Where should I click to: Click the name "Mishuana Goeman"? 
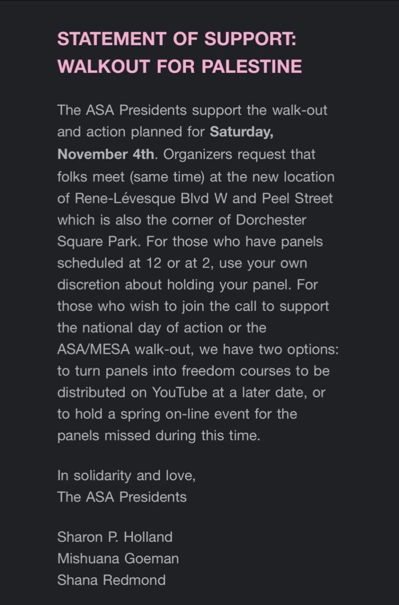point(118,559)
